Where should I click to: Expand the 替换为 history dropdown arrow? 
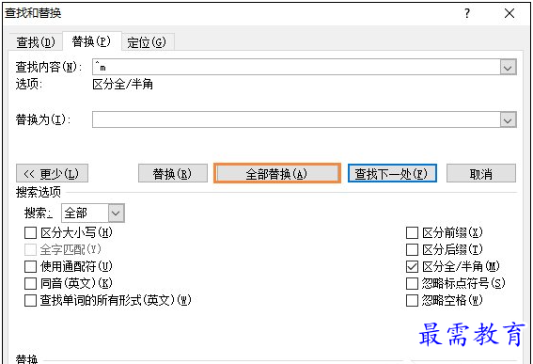tap(508, 120)
